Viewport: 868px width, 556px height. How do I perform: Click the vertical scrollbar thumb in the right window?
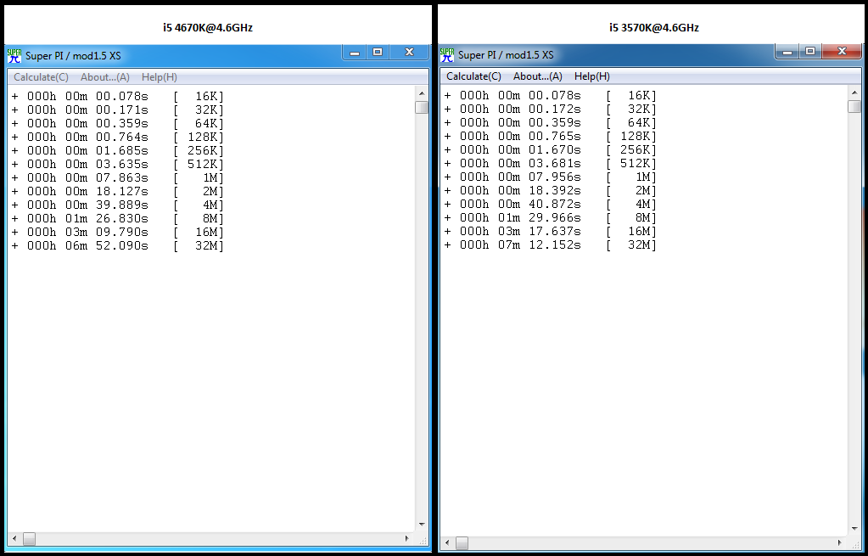(854, 106)
